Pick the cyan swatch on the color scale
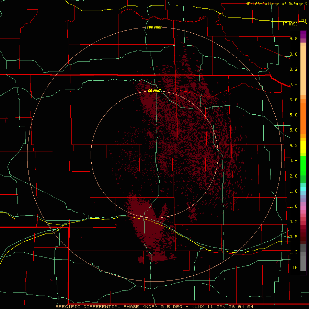The width and height of the screenshot is (309, 309). [303, 189]
